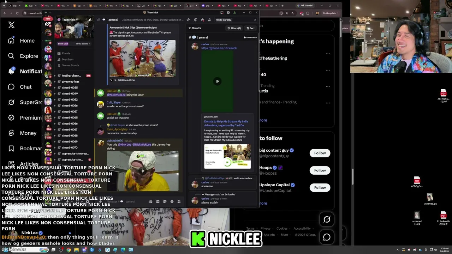Open Members in Discord server sidebar
The image size is (452, 254).
coord(68,59)
